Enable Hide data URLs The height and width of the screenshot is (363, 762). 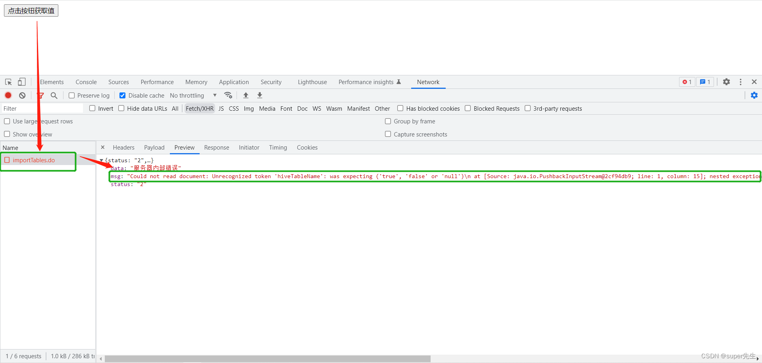click(x=121, y=108)
